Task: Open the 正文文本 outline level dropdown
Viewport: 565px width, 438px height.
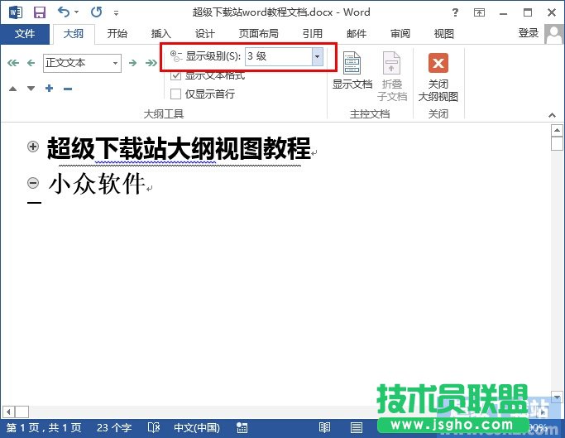Action: 115,63
